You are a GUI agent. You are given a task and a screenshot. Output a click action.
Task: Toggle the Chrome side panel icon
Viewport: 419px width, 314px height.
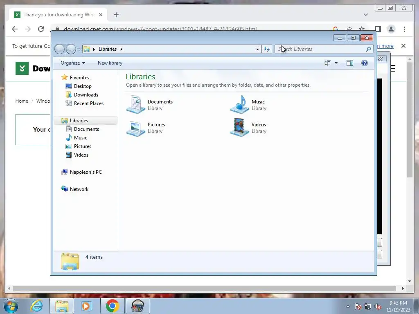pyautogui.click(x=378, y=29)
